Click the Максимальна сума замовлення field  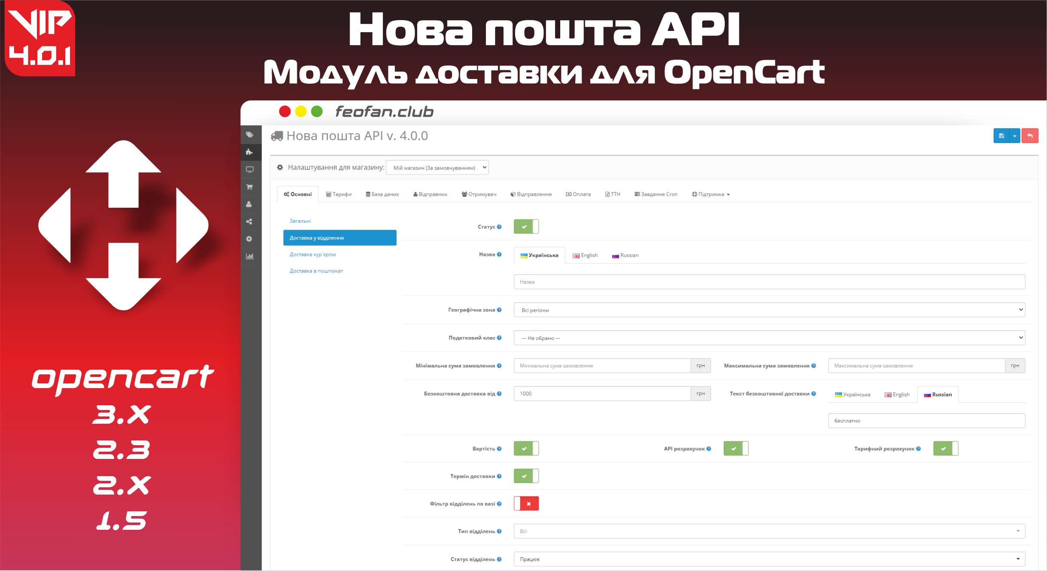coord(917,366)
